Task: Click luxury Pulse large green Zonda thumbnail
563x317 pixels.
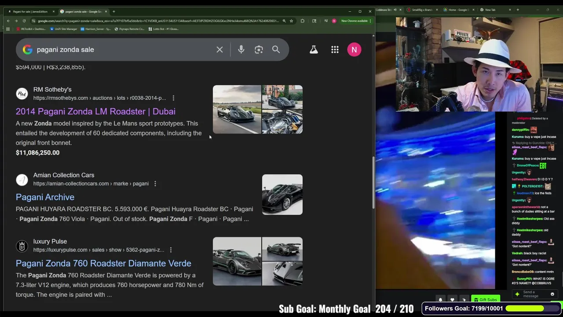Action: (237, 262)
